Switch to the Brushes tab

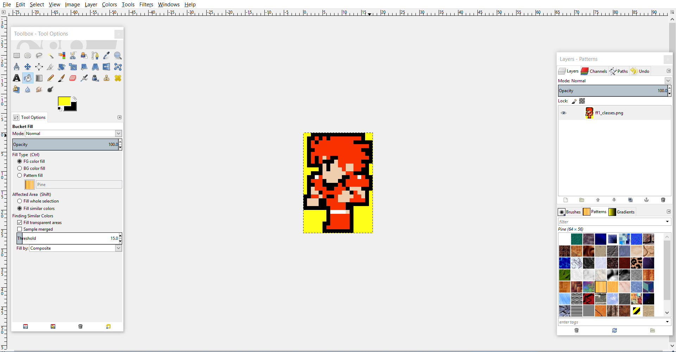click(x=569, y=212)
